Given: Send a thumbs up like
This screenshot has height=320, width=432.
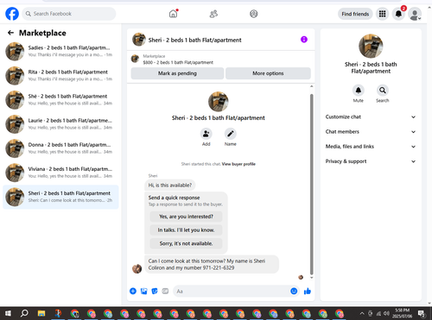Looking at the screenshot, I should [x=308, y=292].
